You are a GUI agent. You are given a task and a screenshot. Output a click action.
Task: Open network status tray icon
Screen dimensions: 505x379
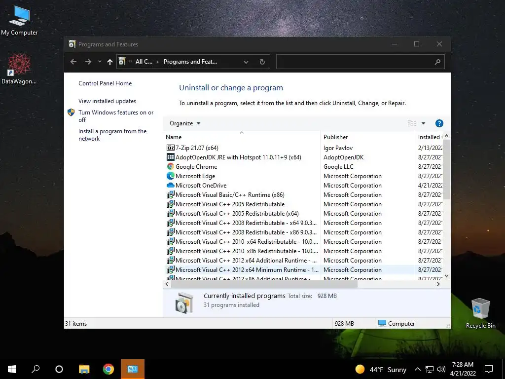[430, 369]
